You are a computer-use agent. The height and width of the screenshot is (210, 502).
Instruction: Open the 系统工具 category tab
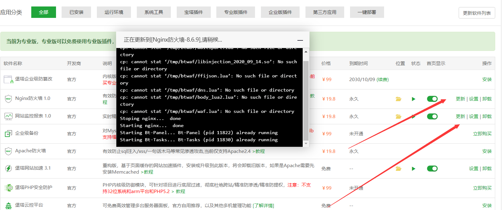154,12
